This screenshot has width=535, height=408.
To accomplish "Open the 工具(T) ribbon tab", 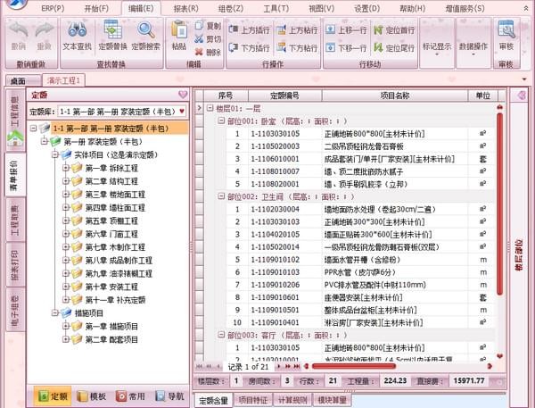I will coord(276,8).
